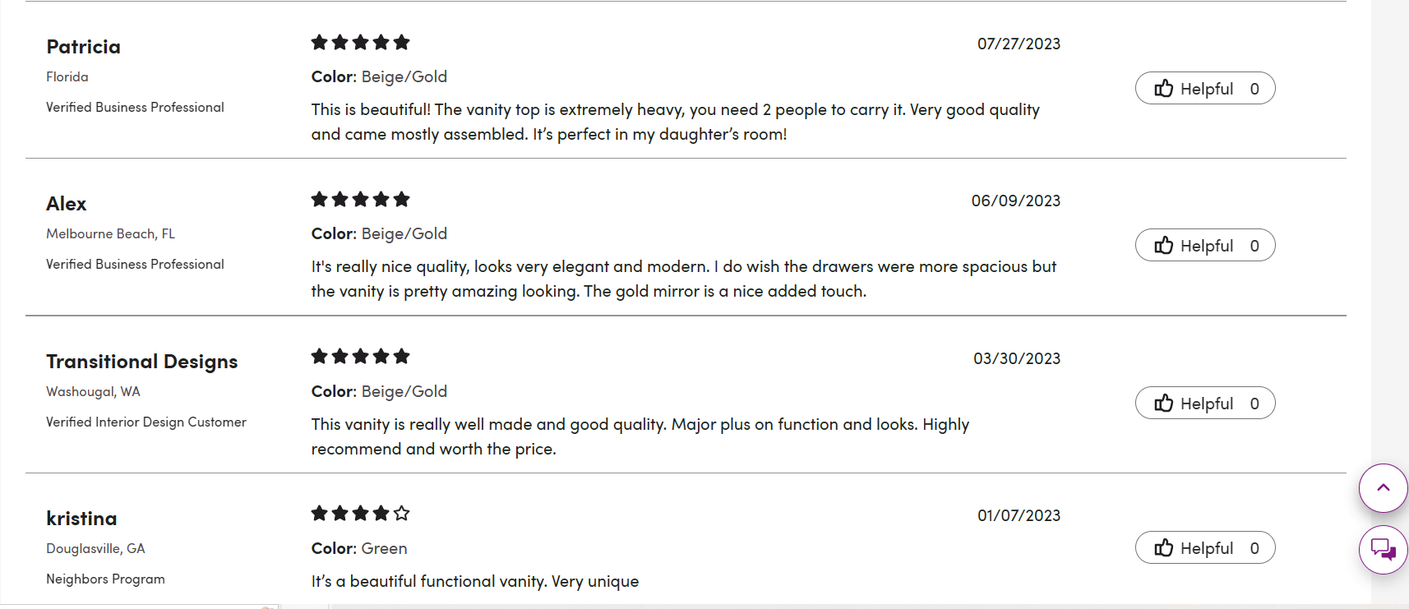The image size is (1409, 609).
Task: Click kristina's four-star rating
Action: (x=360, y=514)
